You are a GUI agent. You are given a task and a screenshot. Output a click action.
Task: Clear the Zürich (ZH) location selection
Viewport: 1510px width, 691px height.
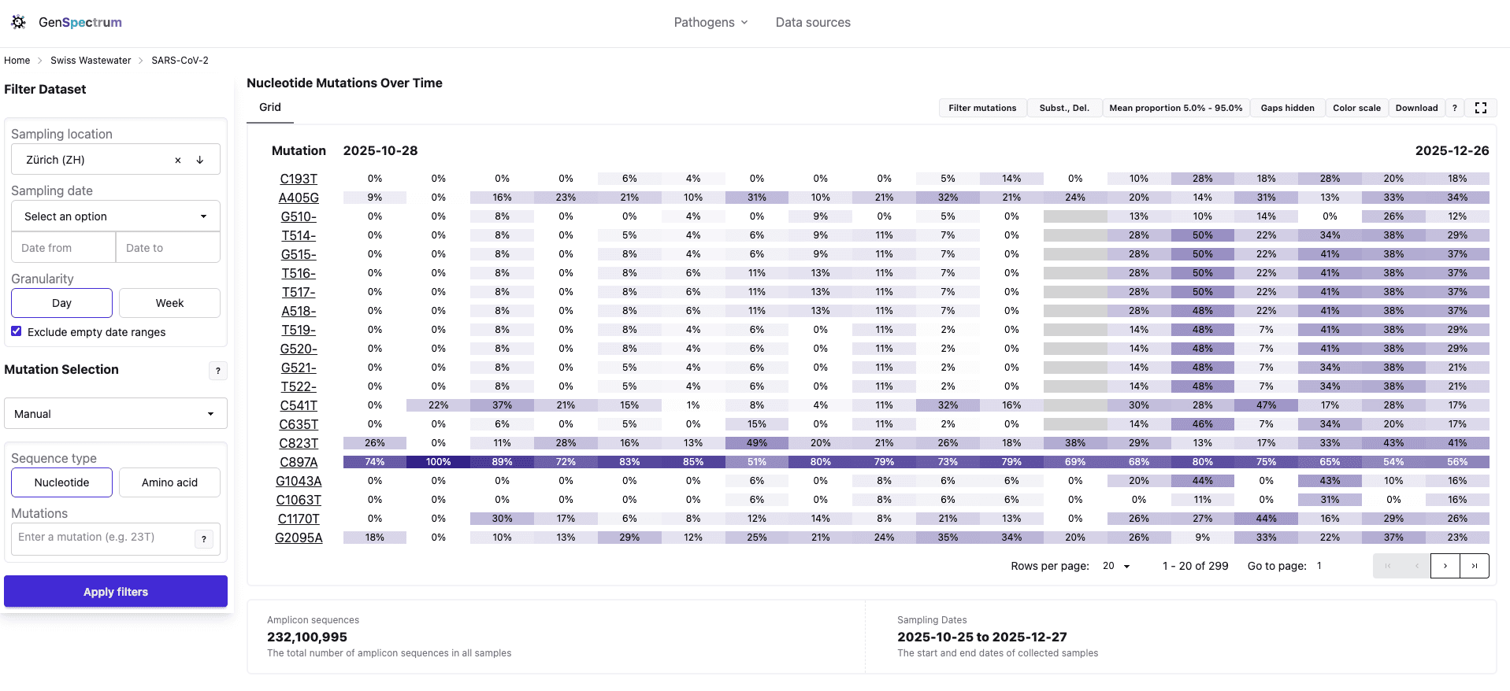(x=178, y=160)
